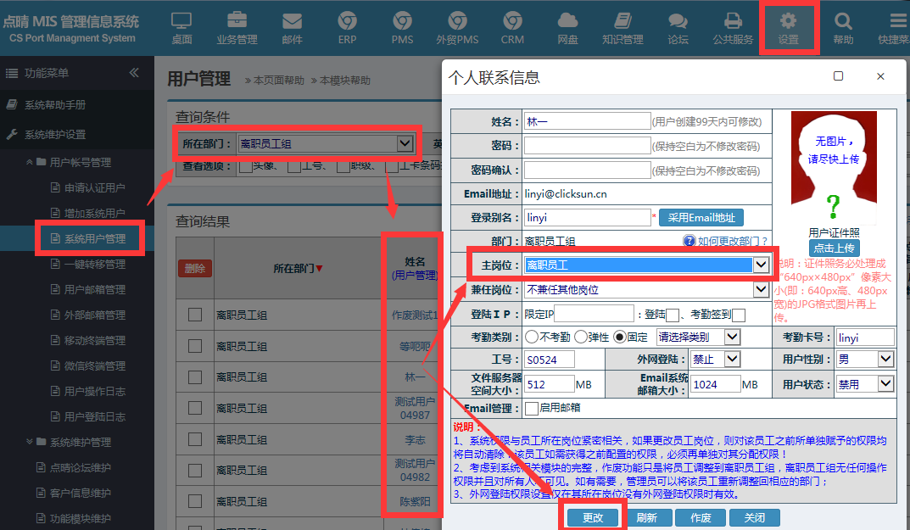Screen dimensions: 910x530
Task: Select the 不考勤 radio button
Action: [x=532, y=337]
